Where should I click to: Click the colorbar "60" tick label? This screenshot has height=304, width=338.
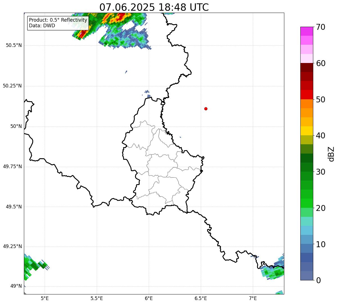click(321, 63)
